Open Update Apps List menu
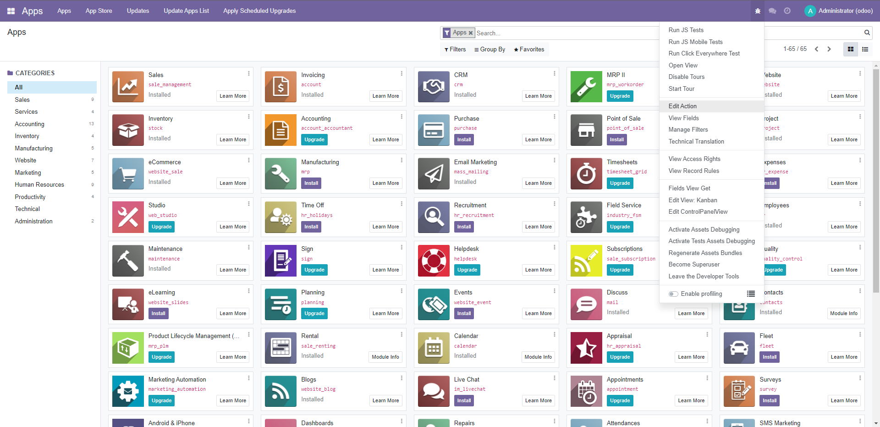 click(186, 11)
